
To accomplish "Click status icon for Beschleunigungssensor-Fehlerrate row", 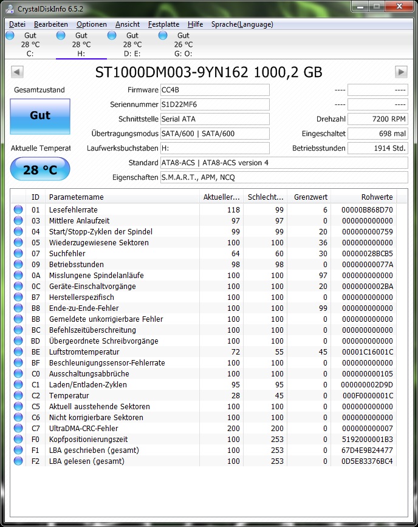I will [18, 362].
